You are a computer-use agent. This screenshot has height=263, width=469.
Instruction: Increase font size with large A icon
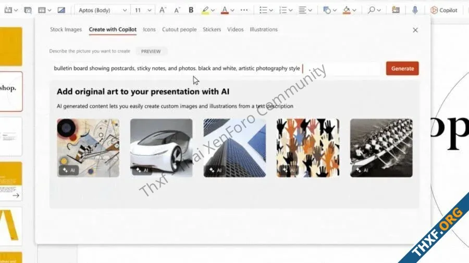163,10
